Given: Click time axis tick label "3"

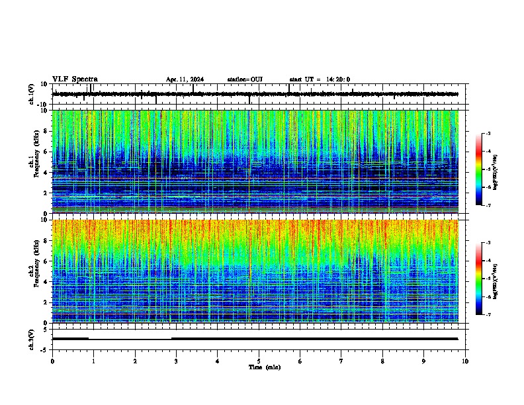Looking at the screenshot, I should (x=177, y=361).
